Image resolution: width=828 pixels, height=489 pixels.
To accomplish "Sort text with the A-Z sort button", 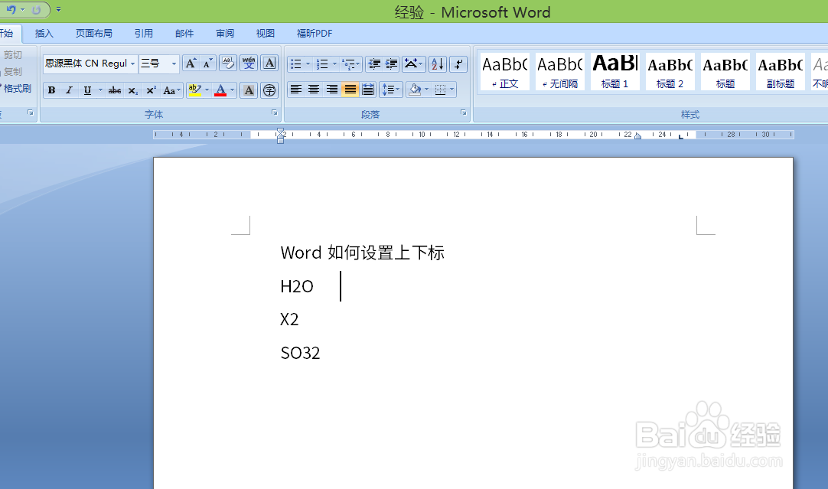I will (x=437, y=64).
